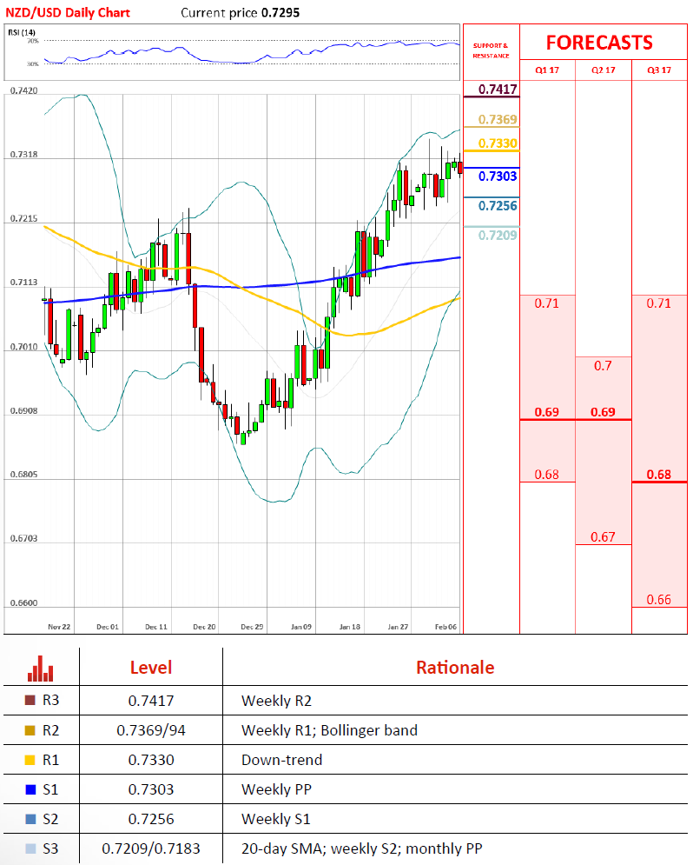Click the bold 0.69 in Q2 17 column
The width and height of the screenshot is (693, 865).
603,412
